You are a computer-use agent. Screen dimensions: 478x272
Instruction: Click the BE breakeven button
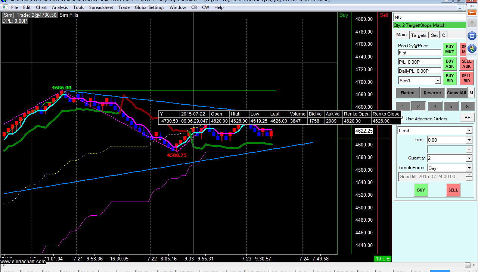pyautogui.click(x=467, y=118)
